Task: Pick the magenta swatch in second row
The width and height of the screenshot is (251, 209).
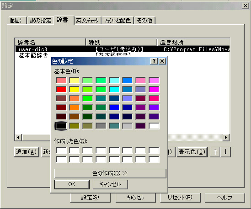Action: (154, 89)
